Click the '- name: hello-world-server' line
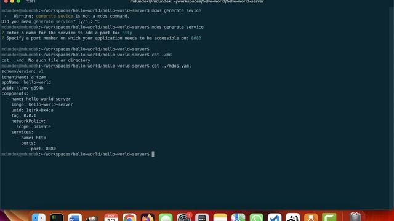 pyautogui.click(x=38, y=99)
